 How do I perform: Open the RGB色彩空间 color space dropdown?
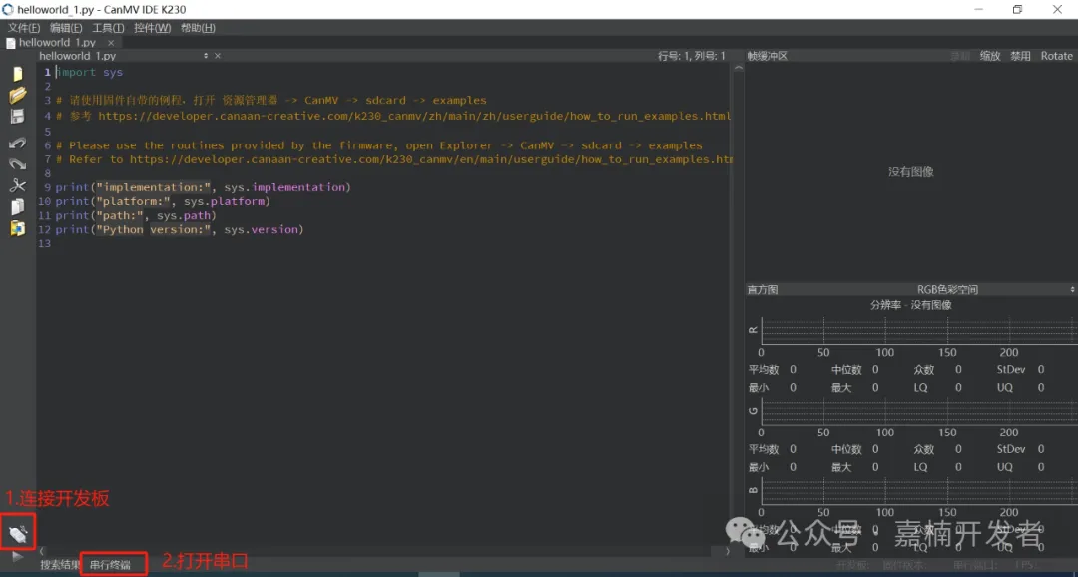coord(948,289)
